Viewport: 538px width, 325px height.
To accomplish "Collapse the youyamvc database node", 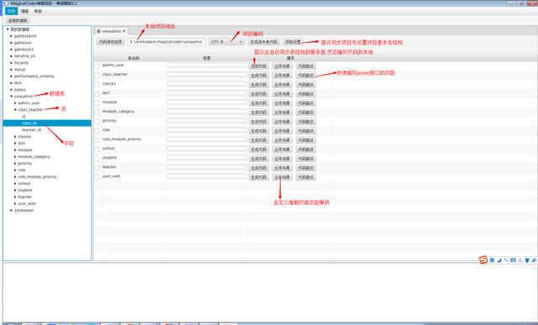I will [11, 97].
